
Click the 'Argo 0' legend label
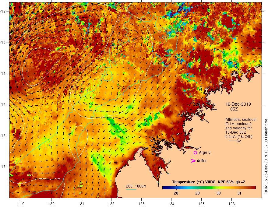click(x=205, y=153)
